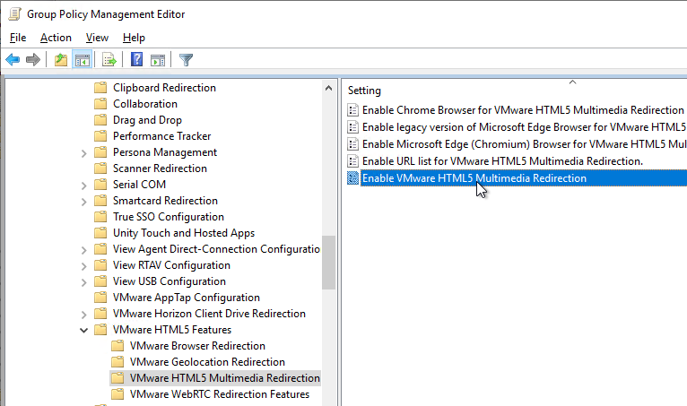This screenshot has height=406, width=687.
Task: Click folder icon of Drag and Drop
Action: click(x=100, y=120)
